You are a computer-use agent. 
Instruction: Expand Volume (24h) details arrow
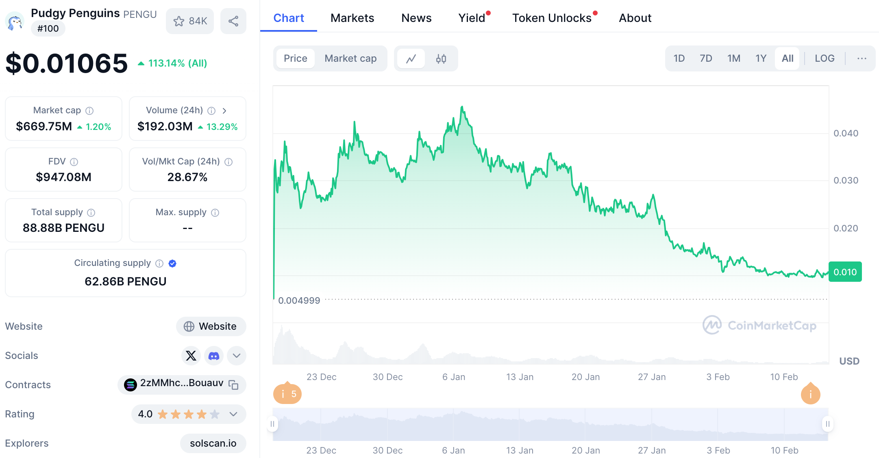click(x=224, y=110)
